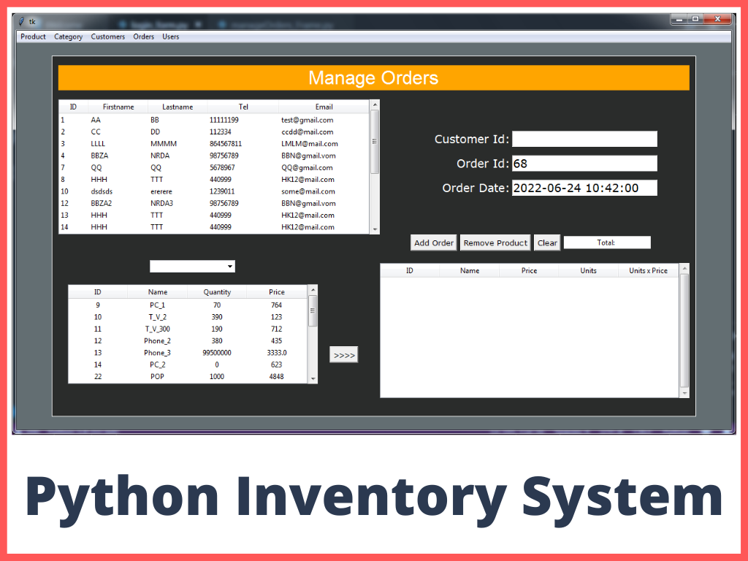Open the Category menu
Screen dimensions: 748x561
point(68,37)
